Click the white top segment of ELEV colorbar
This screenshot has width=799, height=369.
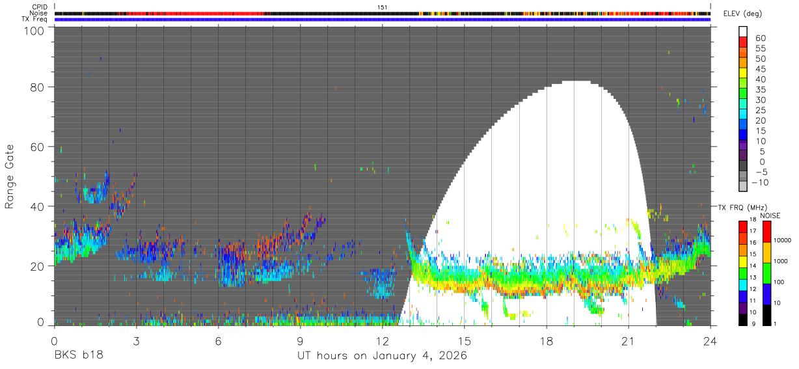coord(744,31)
